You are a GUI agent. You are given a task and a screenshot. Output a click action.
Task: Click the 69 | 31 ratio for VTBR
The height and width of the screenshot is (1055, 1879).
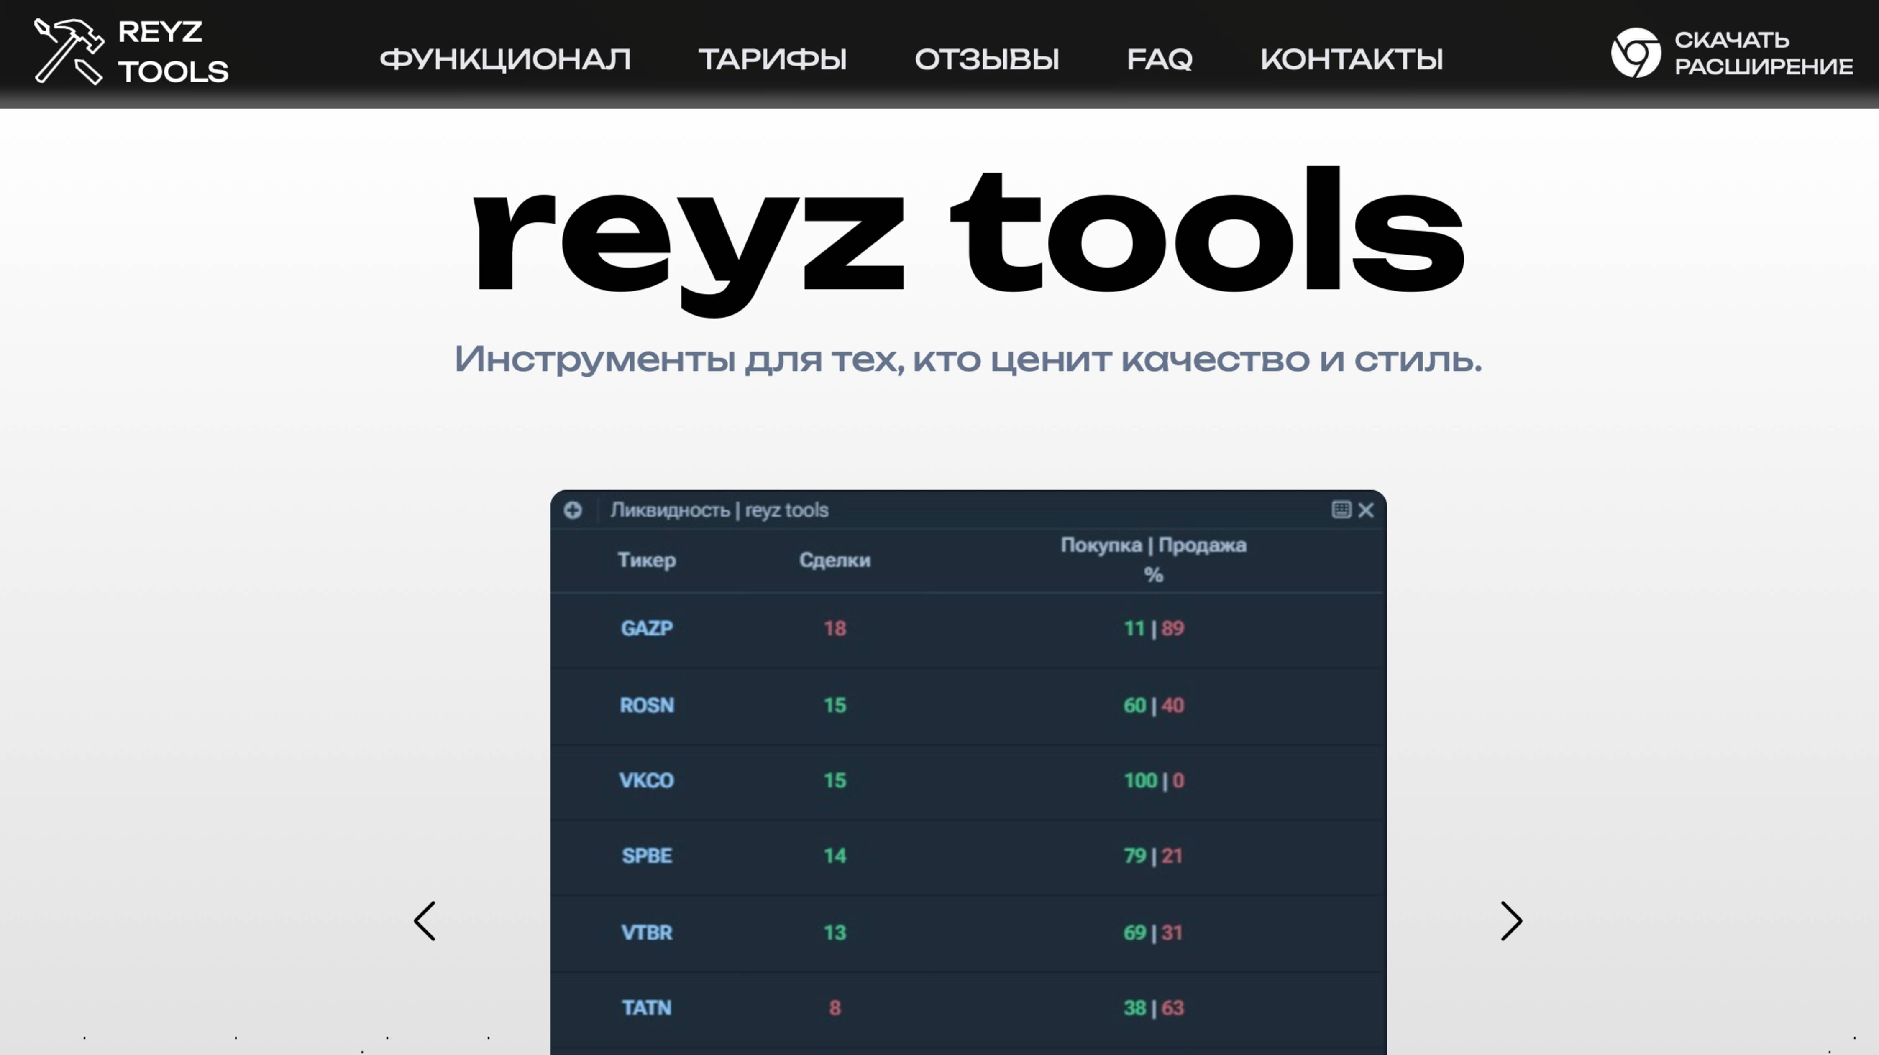pyautogui.click(x=1153, y=932)
